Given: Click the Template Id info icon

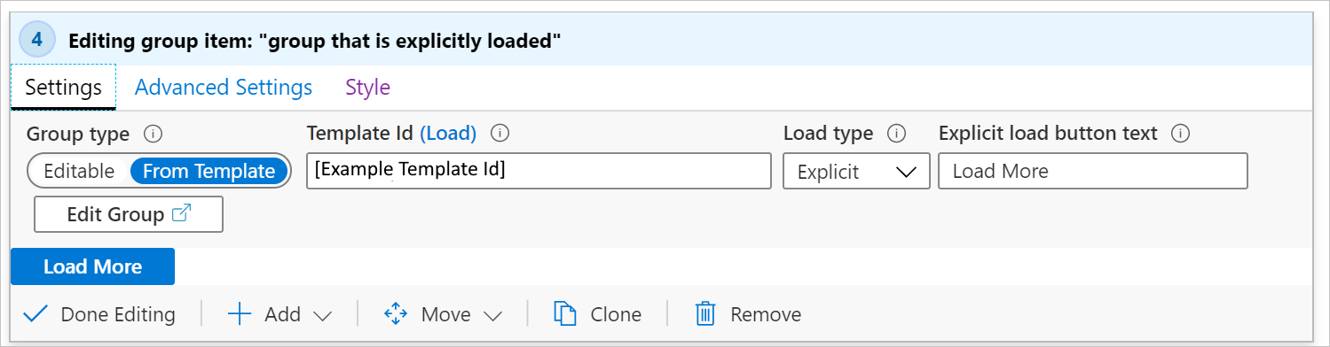Looking at the screenshot, I should pos(500,134).
